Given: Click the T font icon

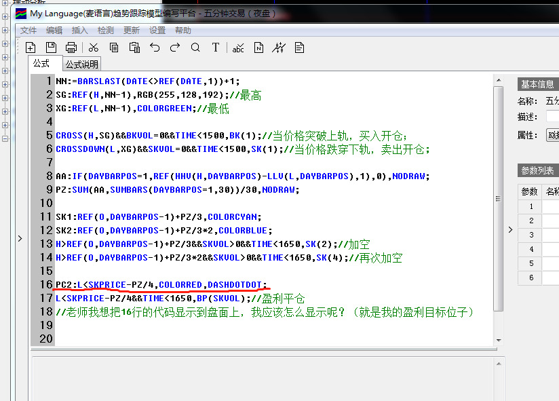Looking at the screenshot, I should pos(216,47).
